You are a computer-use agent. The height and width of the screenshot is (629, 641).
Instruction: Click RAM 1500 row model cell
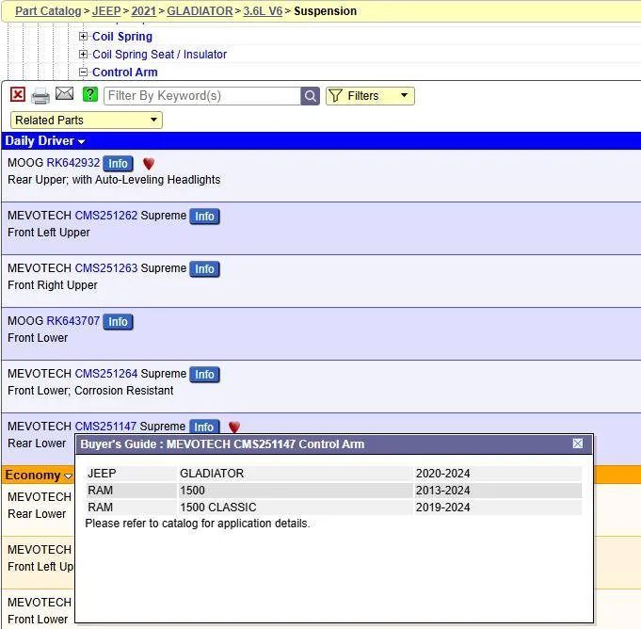(295, 491)
